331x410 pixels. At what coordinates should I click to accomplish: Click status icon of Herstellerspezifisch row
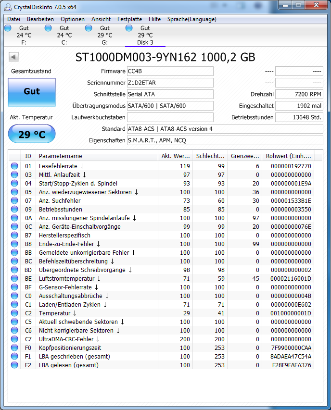[x=14, y=235]
